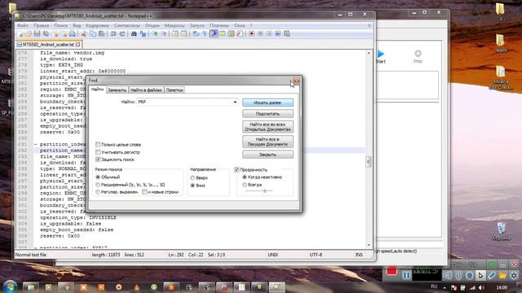The height and width of the screenshot is (293, 522).
Task: Click the Record Macro red dot icon
Action: point(251,34)
